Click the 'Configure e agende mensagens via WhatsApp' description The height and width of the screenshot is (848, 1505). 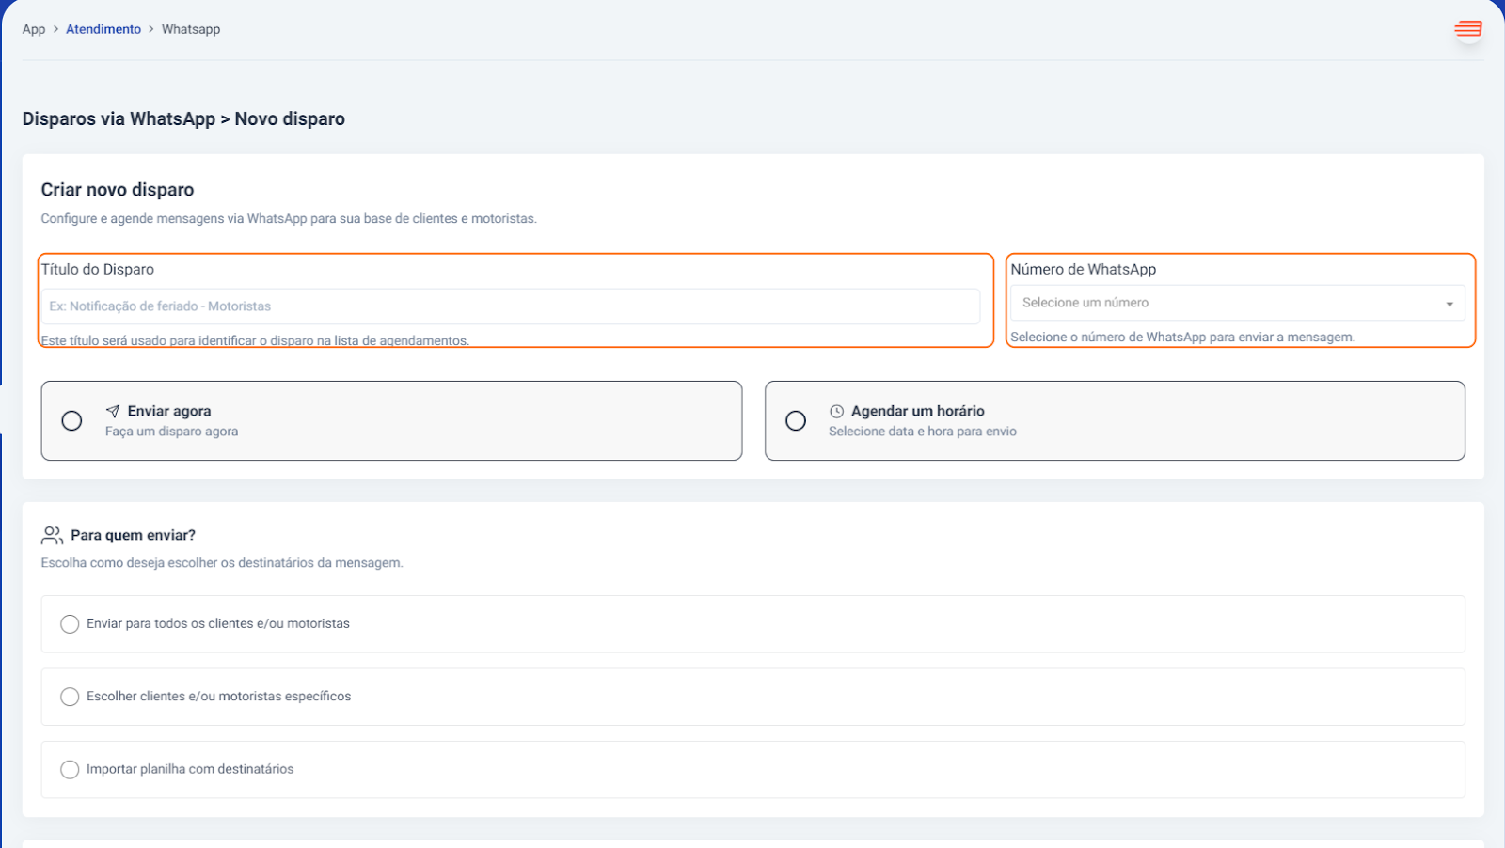click(x=289, y=219)
